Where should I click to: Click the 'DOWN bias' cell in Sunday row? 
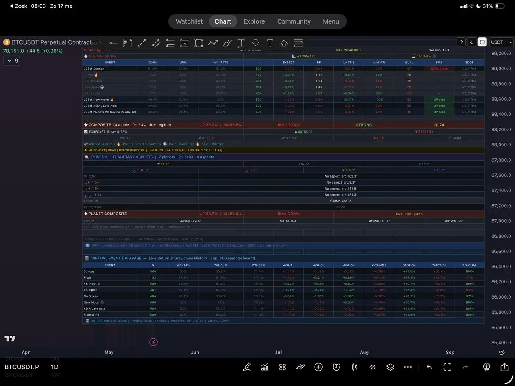439,69
